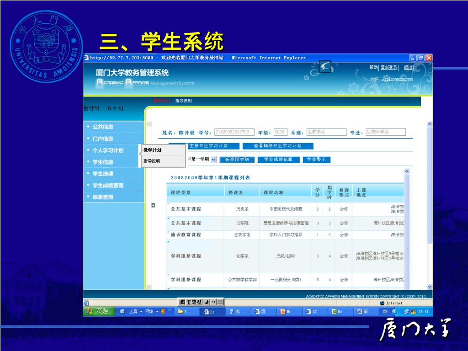468x351 pixels.
Task: Choose 指导说明 from the flyout submenu
Action: [152, 161]
